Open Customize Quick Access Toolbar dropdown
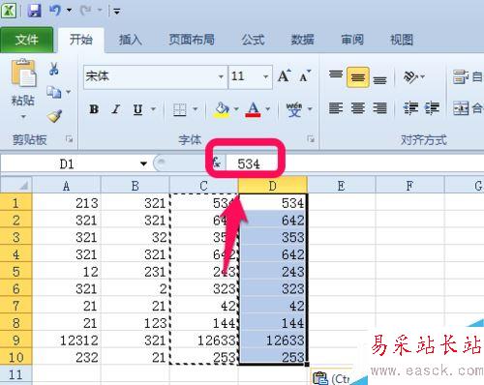484x385 pixels. [x=116, y=12]
